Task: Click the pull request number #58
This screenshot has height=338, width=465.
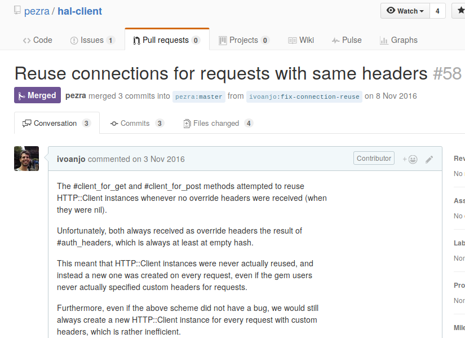Action: pos(447,73)
